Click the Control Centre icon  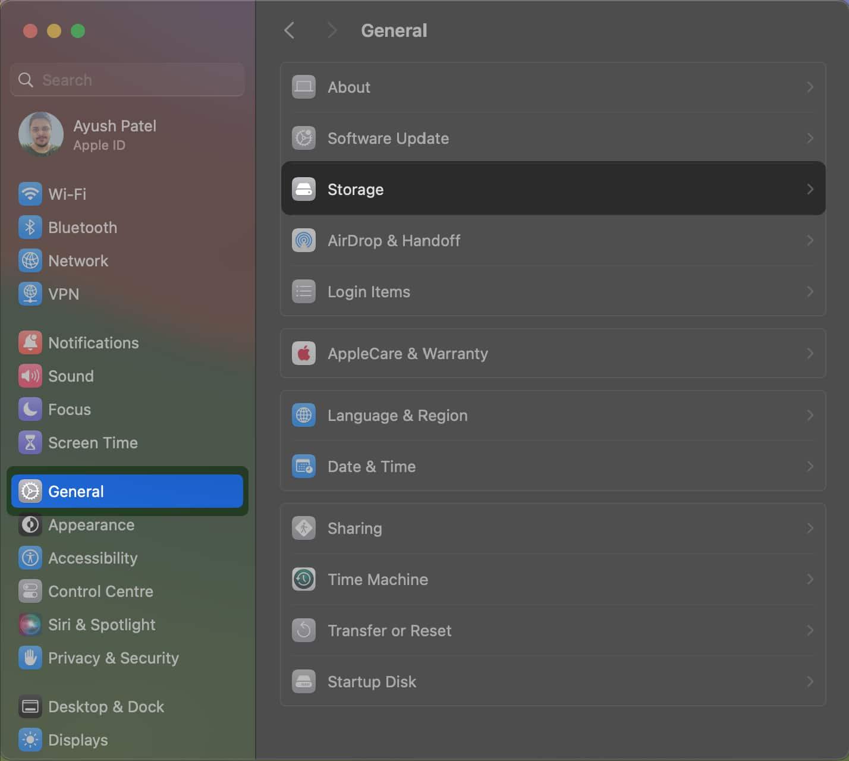(30, 591)
